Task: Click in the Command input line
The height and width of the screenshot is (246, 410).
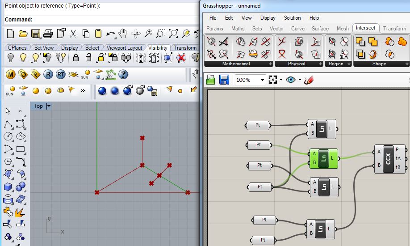Action: click(115, 20)
